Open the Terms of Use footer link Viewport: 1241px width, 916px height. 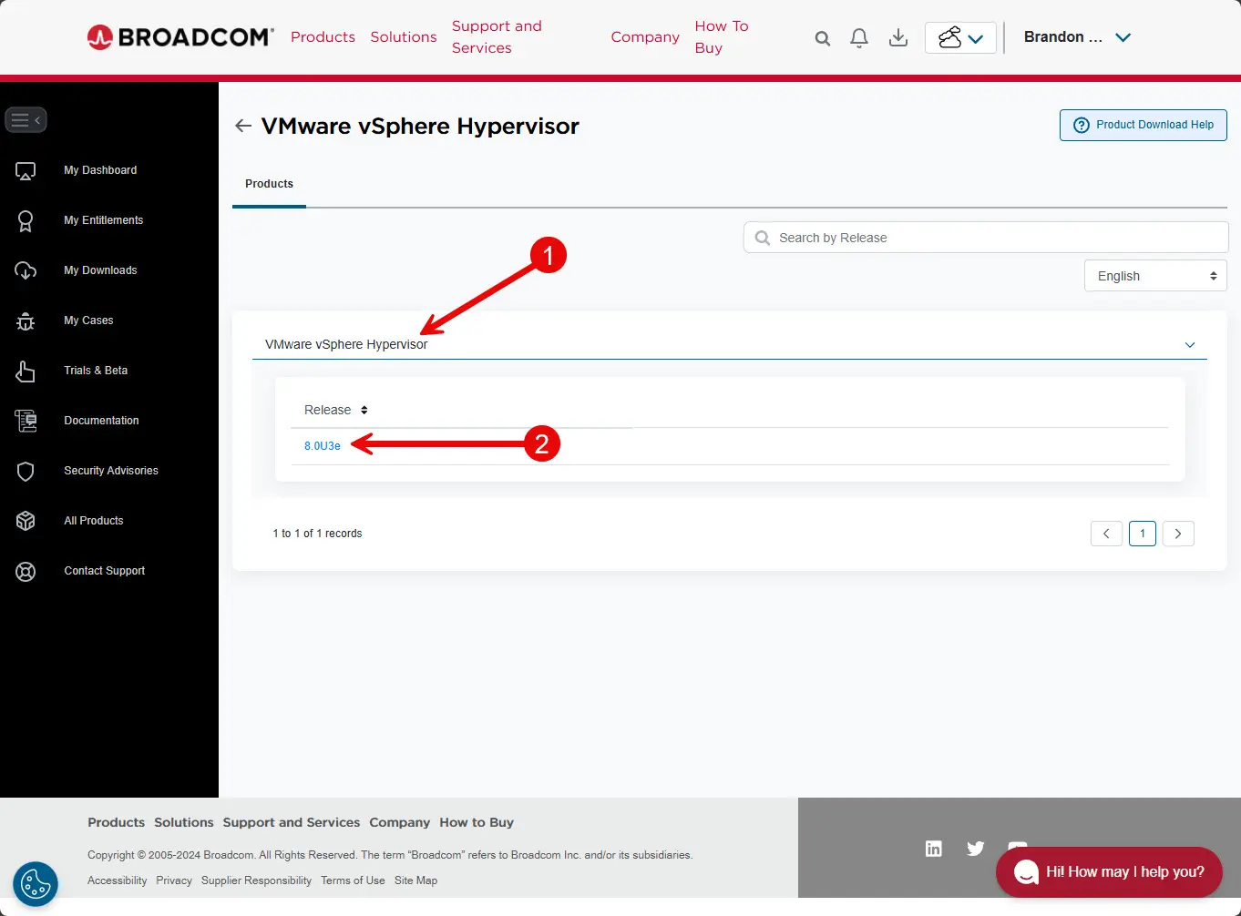point(353,880)
